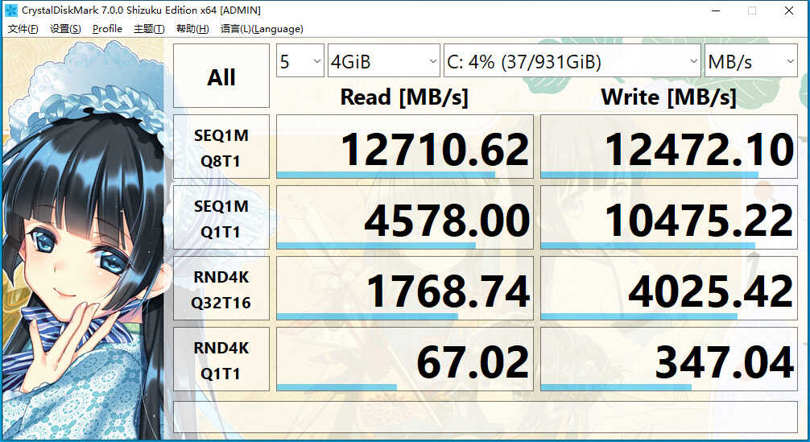Click the write result 12472.10
Viewport: 810px width, 442px height.
point(669,147)
